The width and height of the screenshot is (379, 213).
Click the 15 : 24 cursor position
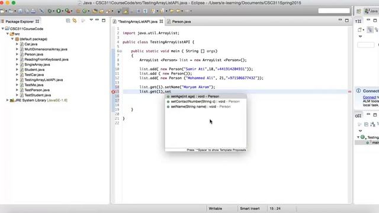[275, 208]
